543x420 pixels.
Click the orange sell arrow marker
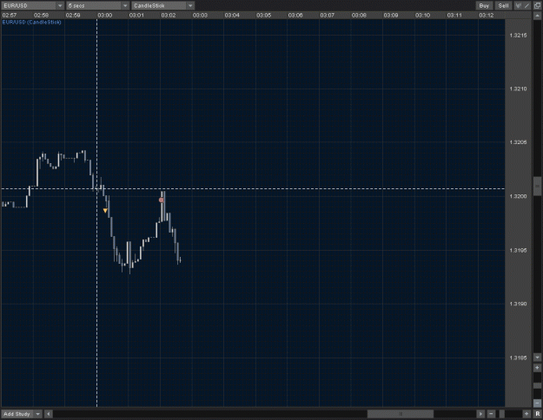click(x=105, y=210)
